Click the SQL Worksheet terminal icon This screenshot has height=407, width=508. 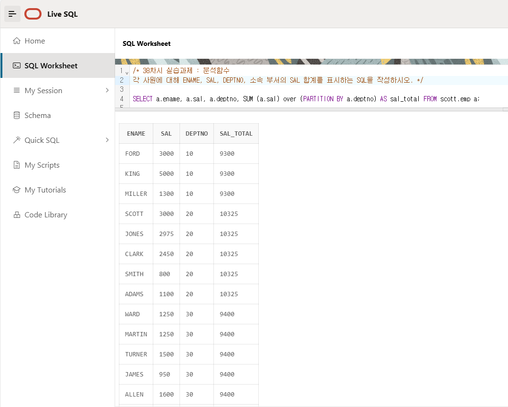click(17, 66)
